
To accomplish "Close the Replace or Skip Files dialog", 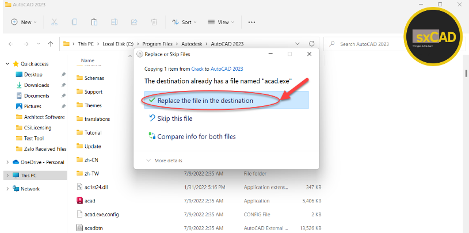I will [310, 54].
